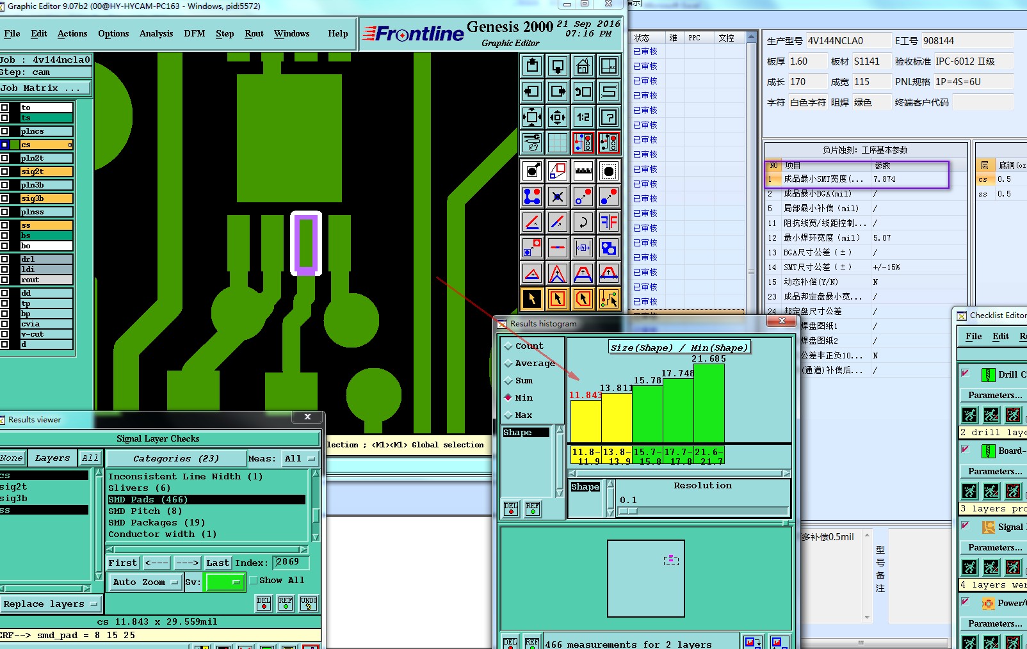Open the Shape dropdown beside Resolution
Image resolution: width=1027 pixels, height=649 pixels.
click(586, 487)
